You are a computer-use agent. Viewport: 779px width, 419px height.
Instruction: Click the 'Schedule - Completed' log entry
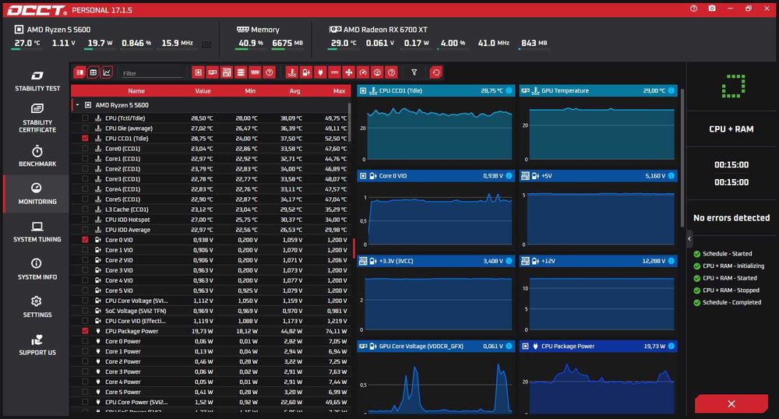click(x=731, y=302)
